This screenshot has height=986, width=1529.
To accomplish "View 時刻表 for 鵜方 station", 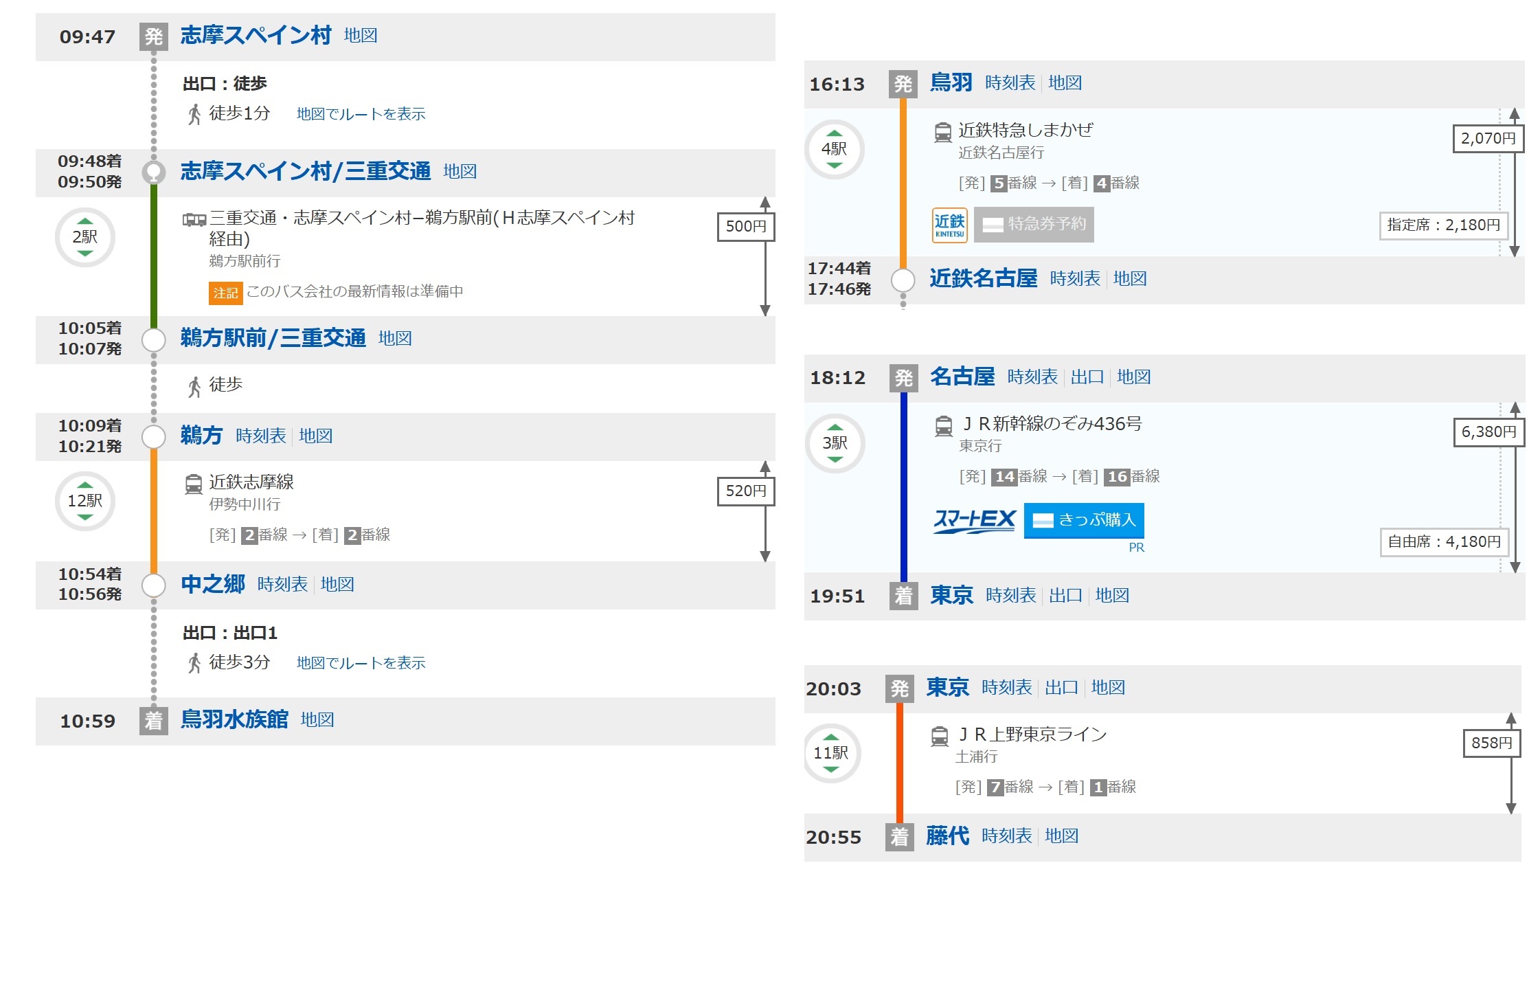I will coord(260,436).
